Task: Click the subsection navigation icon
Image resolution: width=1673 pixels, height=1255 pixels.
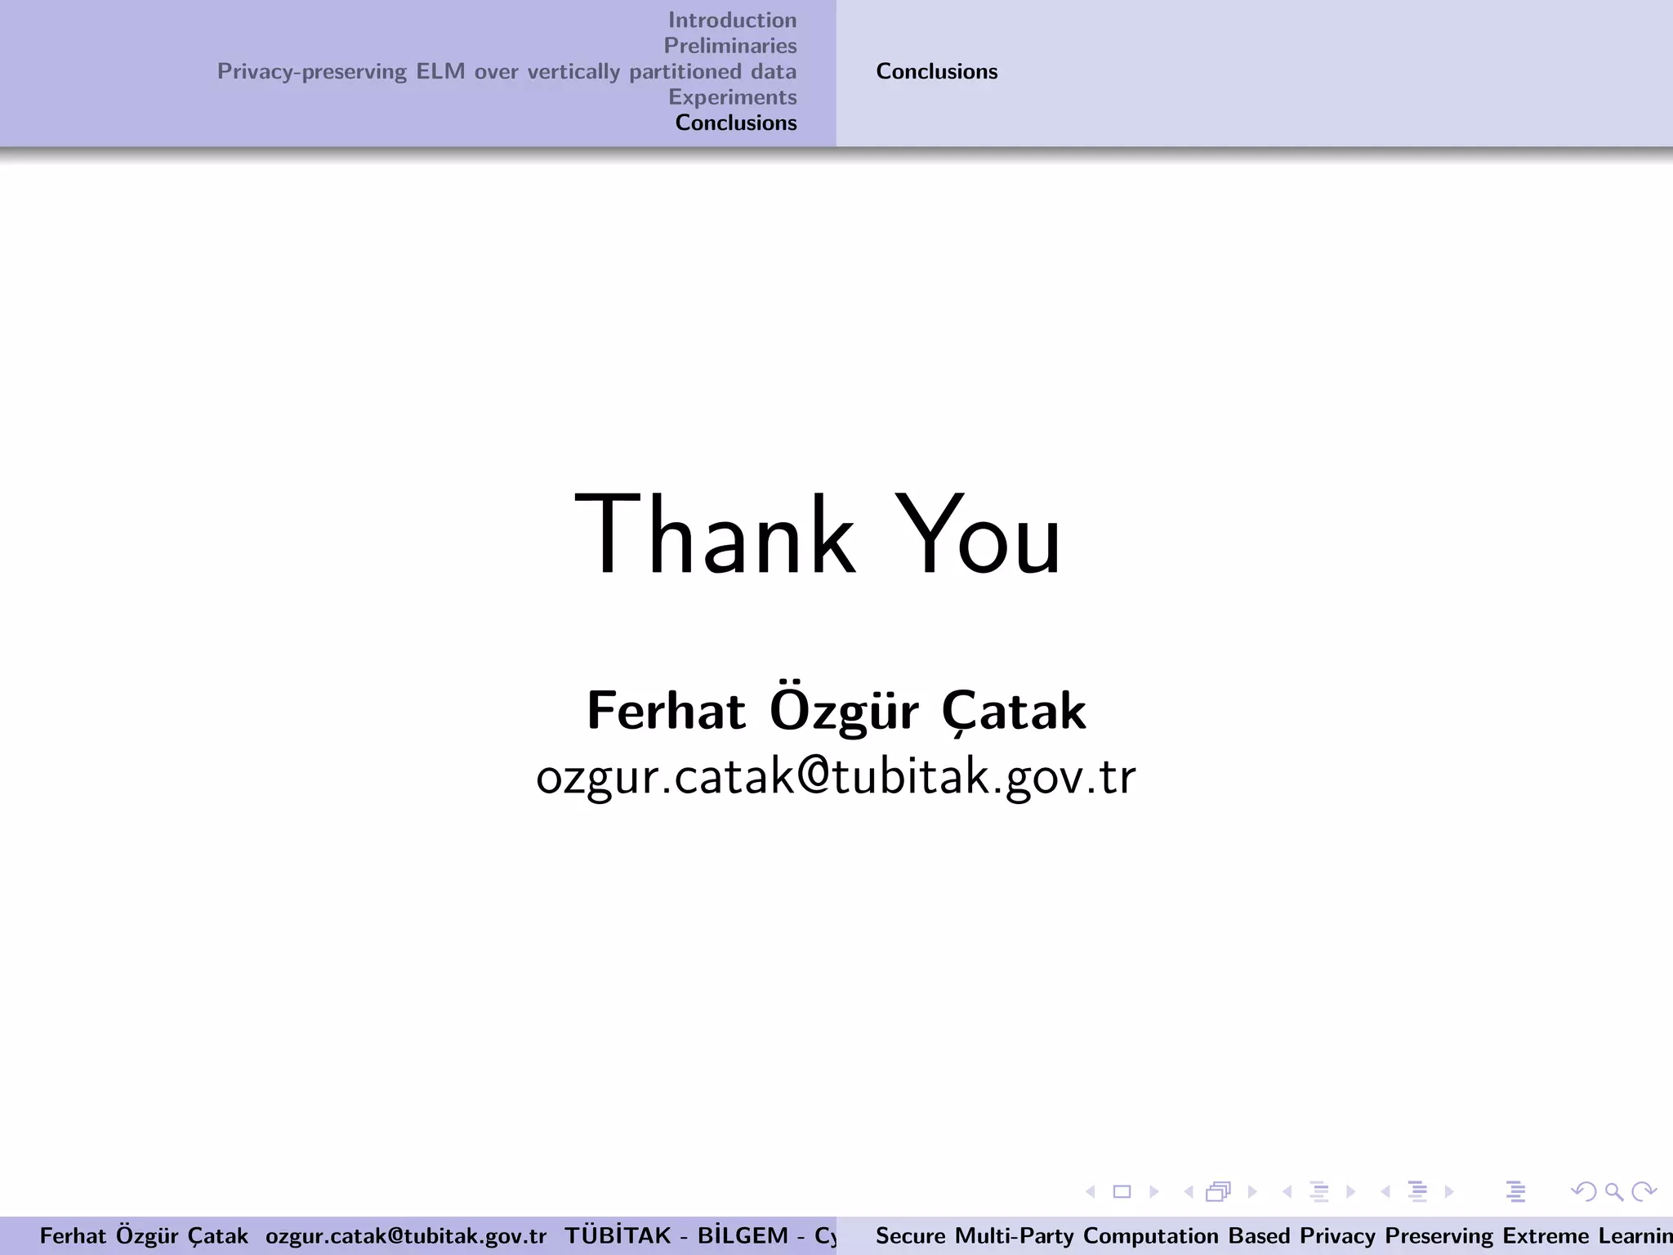Action: pyautogui.click(x=1319, y=1192)
